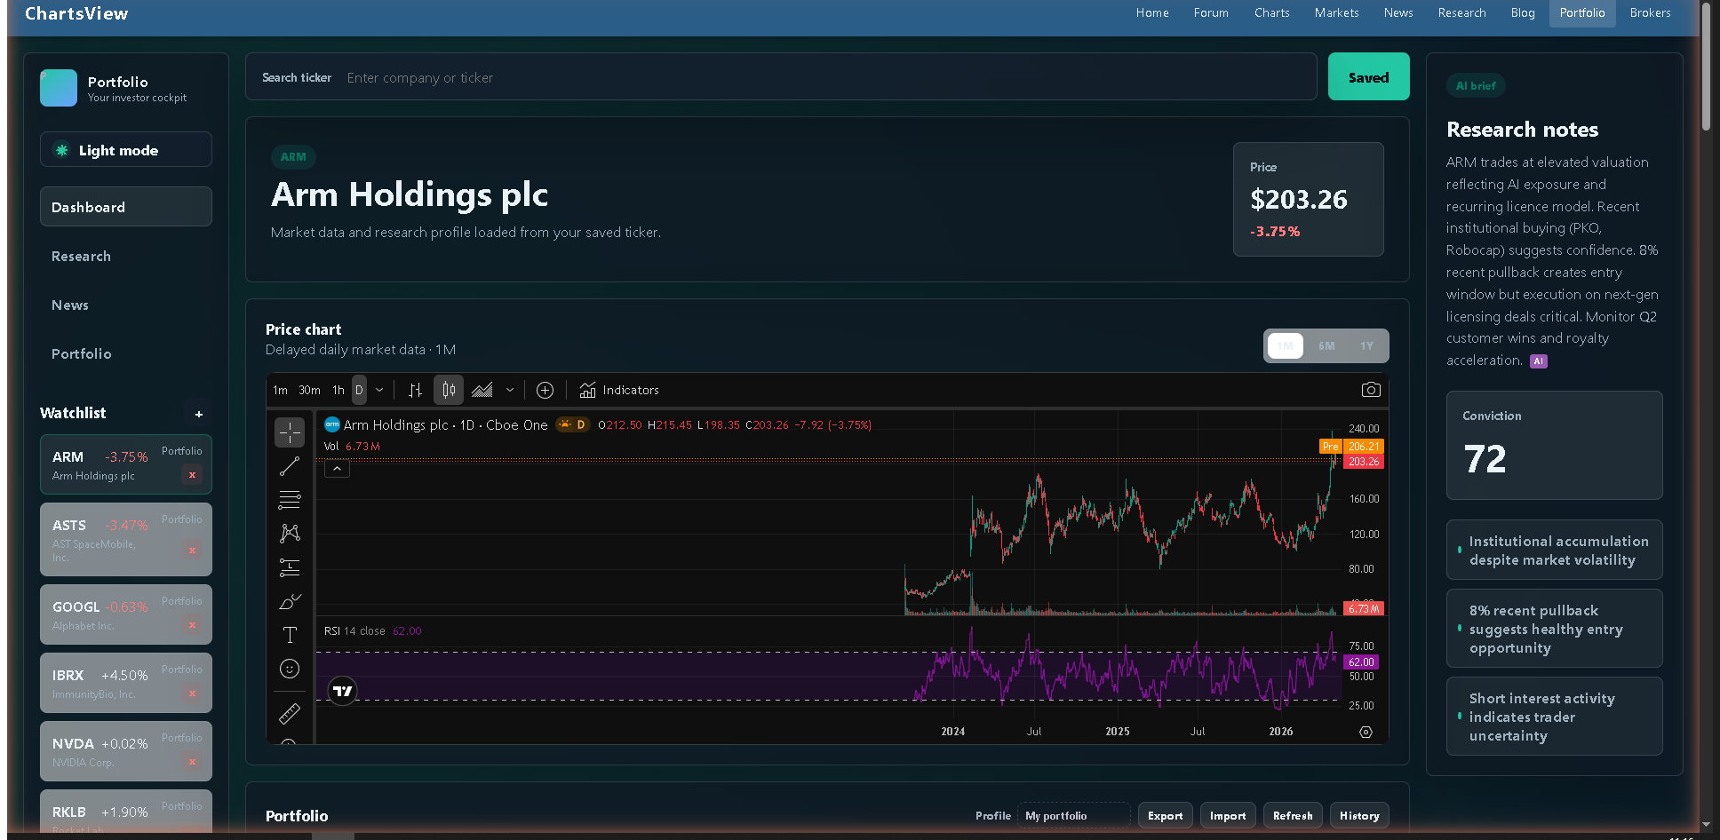Screen dimensions: 1720x840
Task: Expand the chart style dropdown arrow
Action: (510, 390)
